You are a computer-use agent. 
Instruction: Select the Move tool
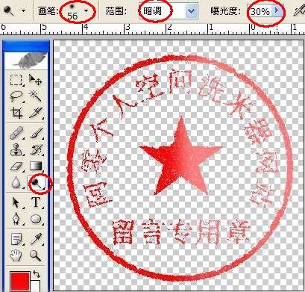[x=36, y=80]
